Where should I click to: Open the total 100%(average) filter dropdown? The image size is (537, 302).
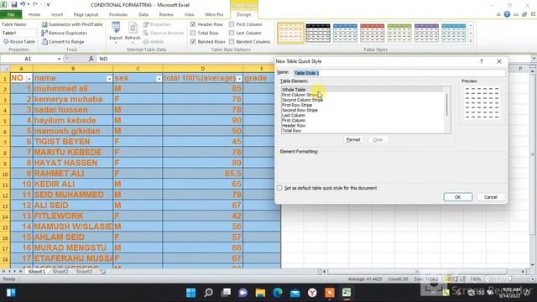[x=239, y=79]
